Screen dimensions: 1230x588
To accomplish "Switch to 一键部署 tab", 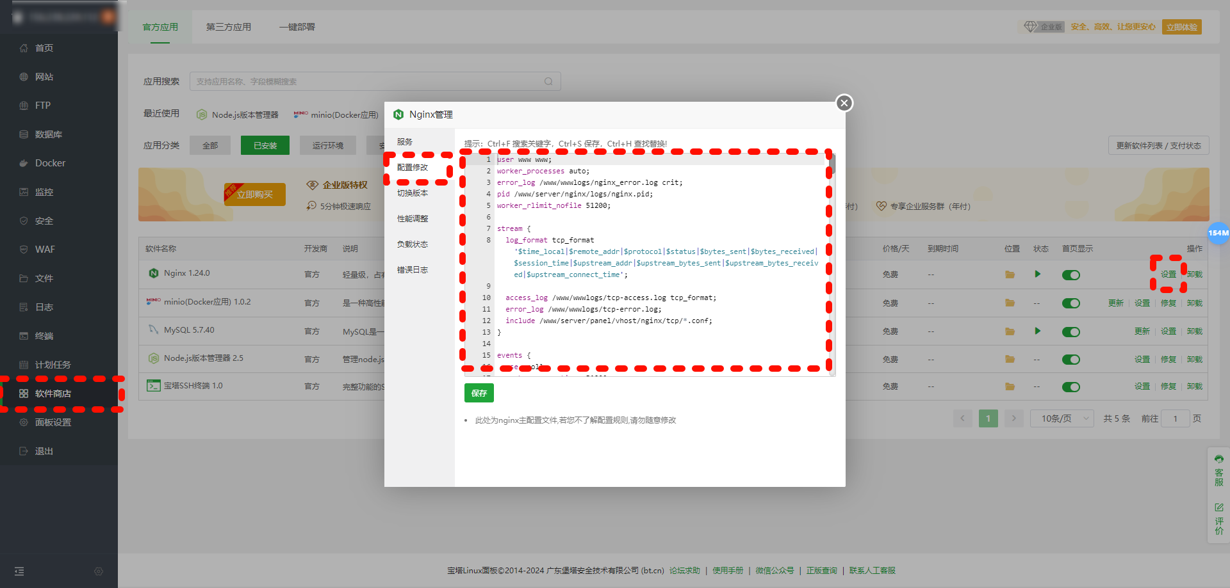I will (297, 27).
